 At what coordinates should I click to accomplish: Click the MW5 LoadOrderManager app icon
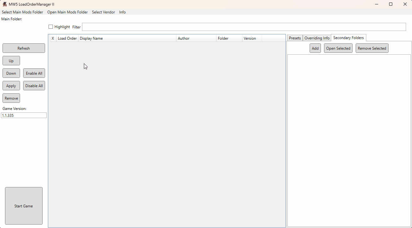5,4
